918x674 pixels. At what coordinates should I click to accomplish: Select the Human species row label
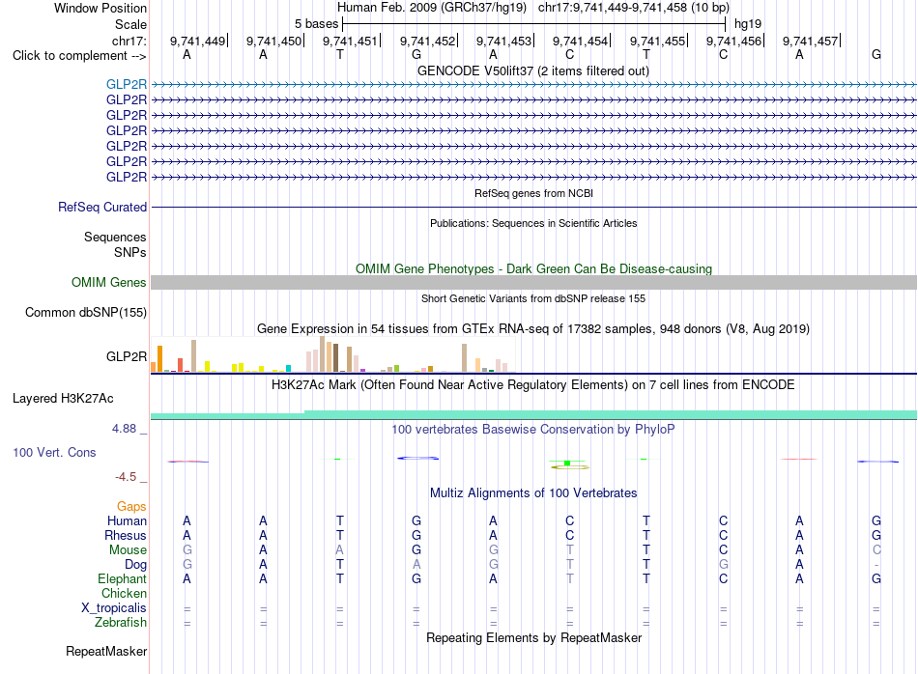127,520
